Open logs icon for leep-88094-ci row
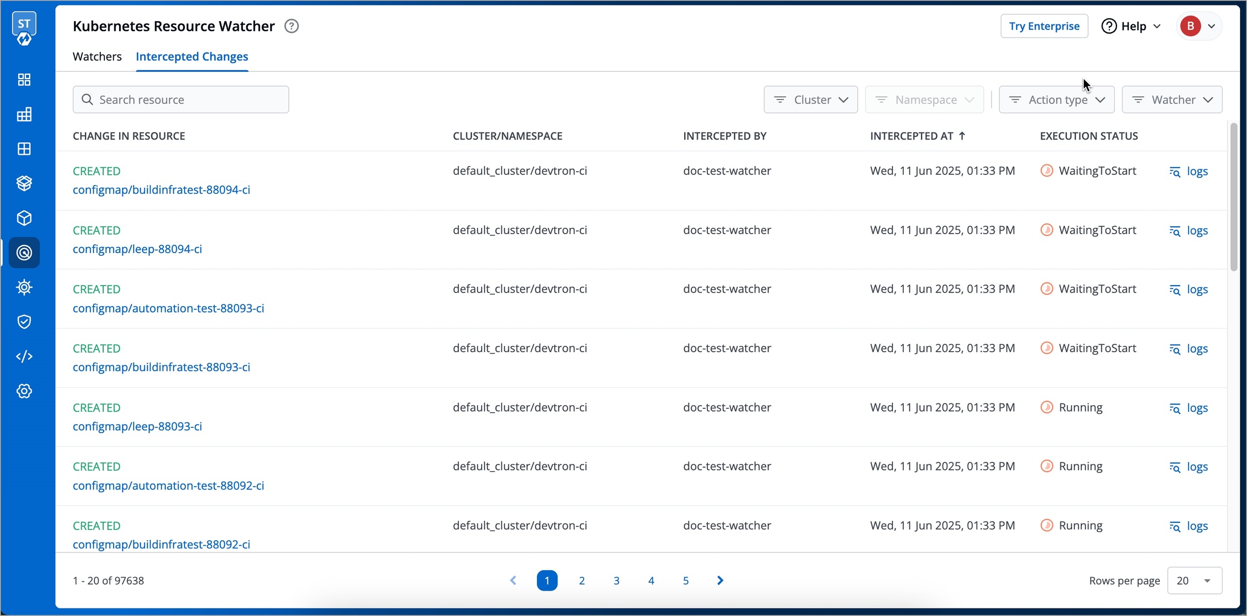 (x=1175, y=231)
